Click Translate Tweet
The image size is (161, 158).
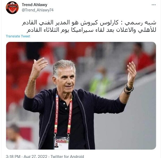pyautogui.click(x=18, y=36)
